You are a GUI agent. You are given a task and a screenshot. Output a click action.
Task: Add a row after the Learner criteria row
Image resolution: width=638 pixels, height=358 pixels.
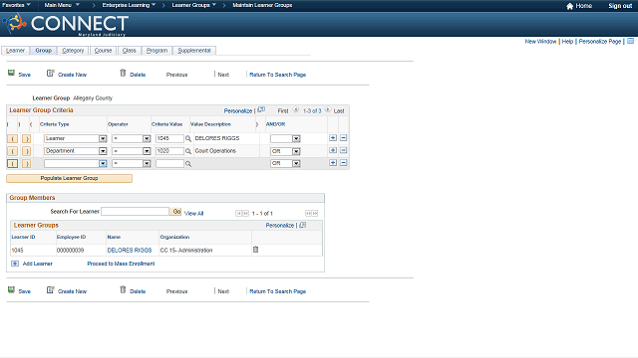[333, 138]
